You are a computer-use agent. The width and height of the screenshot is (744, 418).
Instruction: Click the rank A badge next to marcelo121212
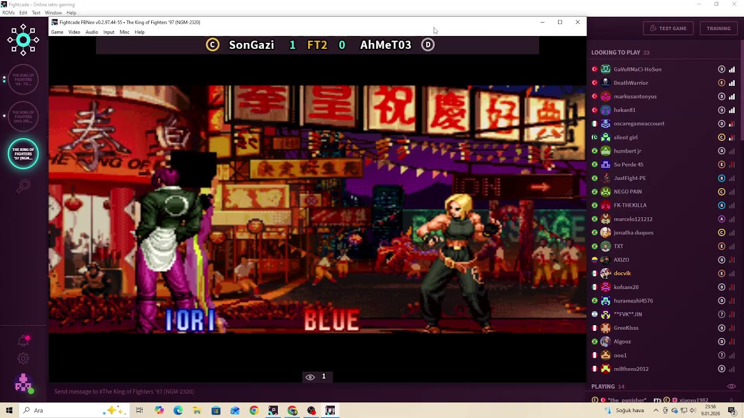click(721, 219)
